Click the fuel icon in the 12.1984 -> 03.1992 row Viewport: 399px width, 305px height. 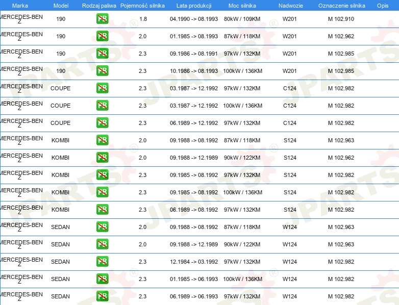coord(102,262)
